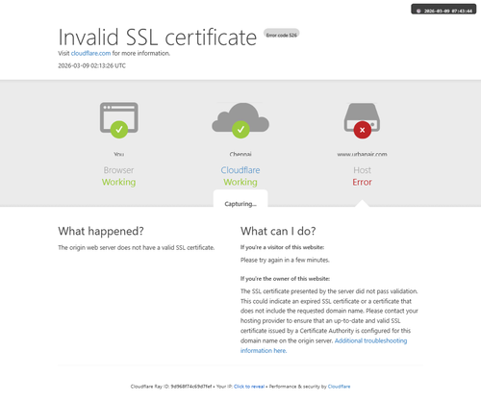The height and width of the screenshot is (402, 481).
Task: Click the gray Browser label above Working
Action: [x=119, y=170]
